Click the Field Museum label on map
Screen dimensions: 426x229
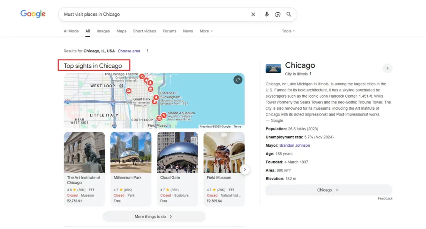pos(159,126)
